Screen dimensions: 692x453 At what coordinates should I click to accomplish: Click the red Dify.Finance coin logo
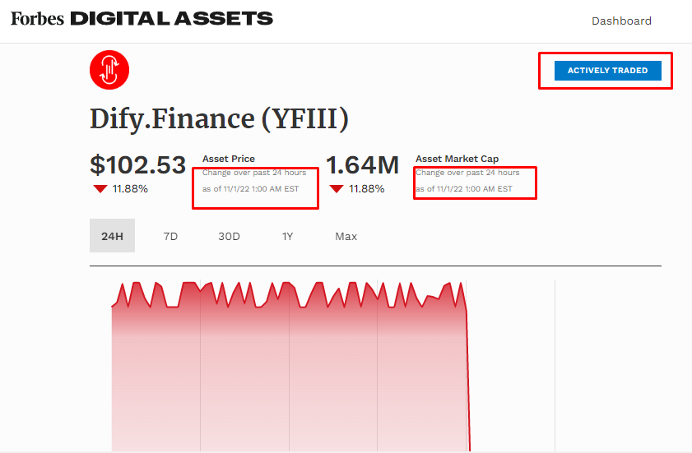click(109, 70)
